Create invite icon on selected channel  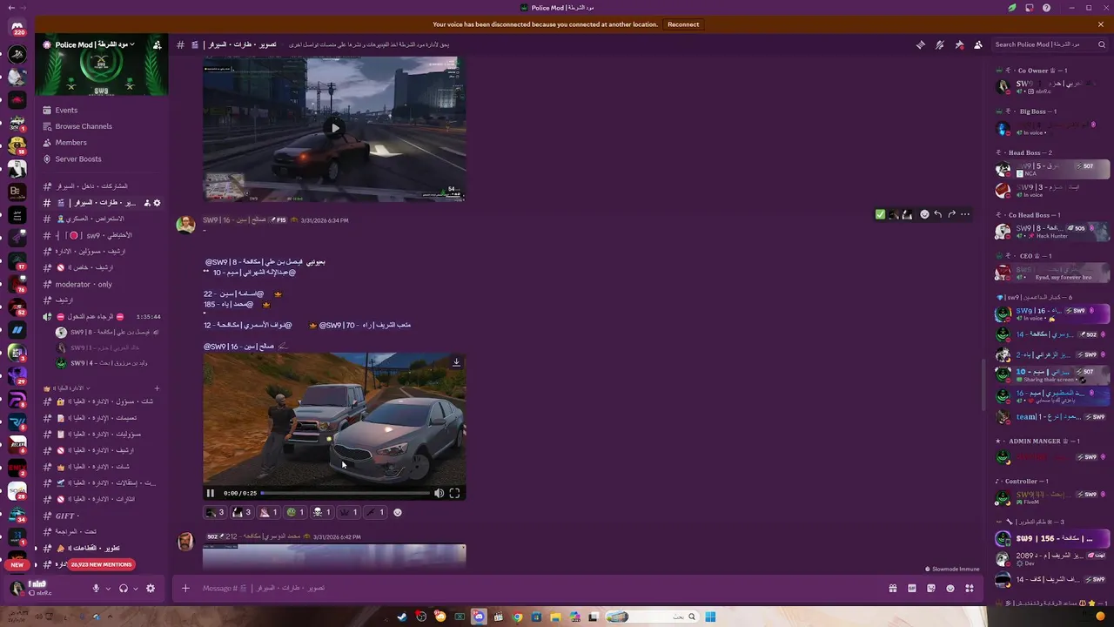coord(147,203)
